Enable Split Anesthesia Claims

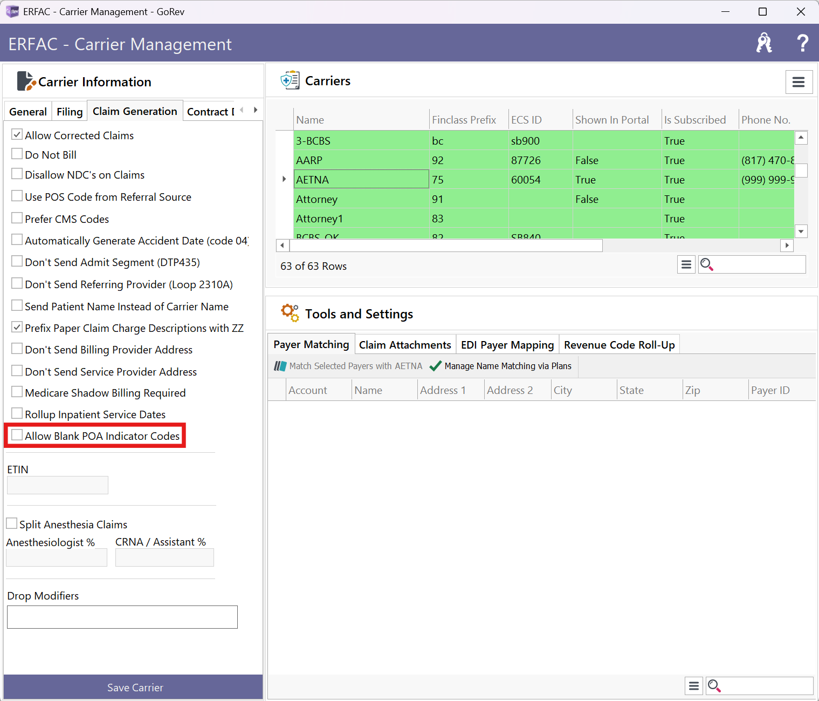click(12, 523)
